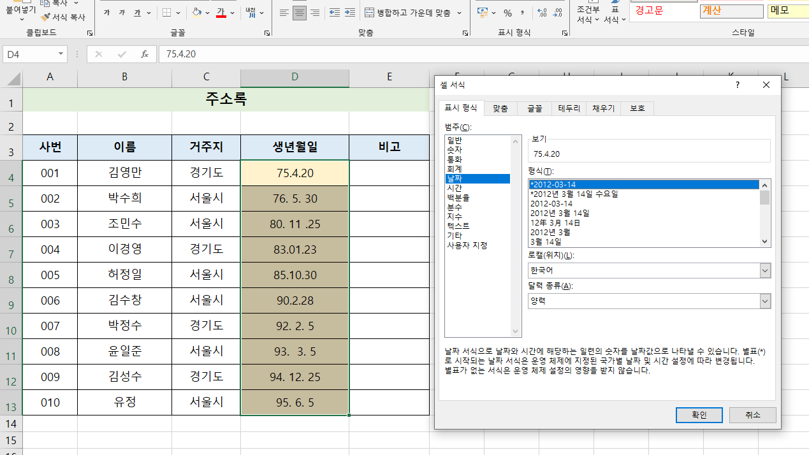
Task: Click the decrease decimal icon
Action: point(559,13)
